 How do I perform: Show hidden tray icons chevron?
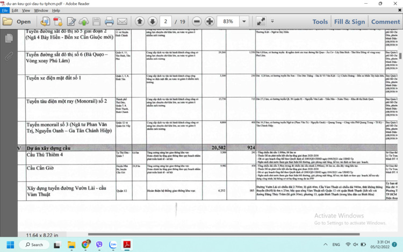(x=326, y=244)
